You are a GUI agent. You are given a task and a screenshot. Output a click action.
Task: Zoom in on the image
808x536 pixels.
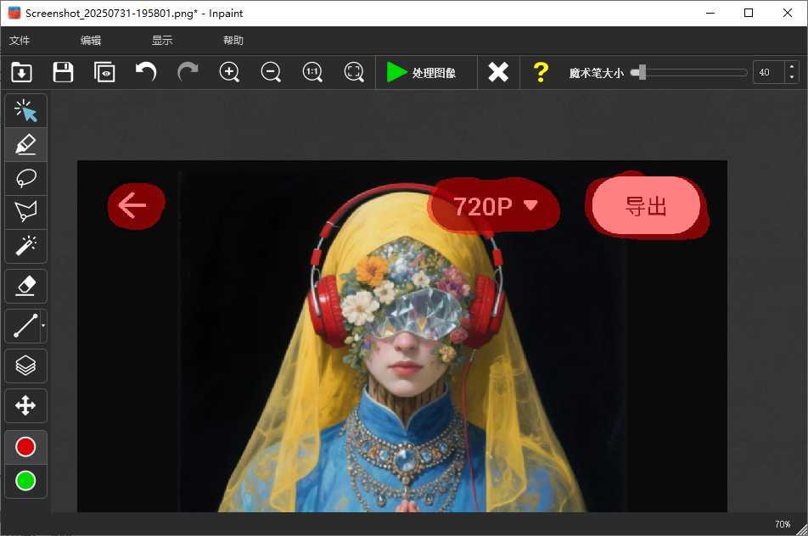(229, 72)
